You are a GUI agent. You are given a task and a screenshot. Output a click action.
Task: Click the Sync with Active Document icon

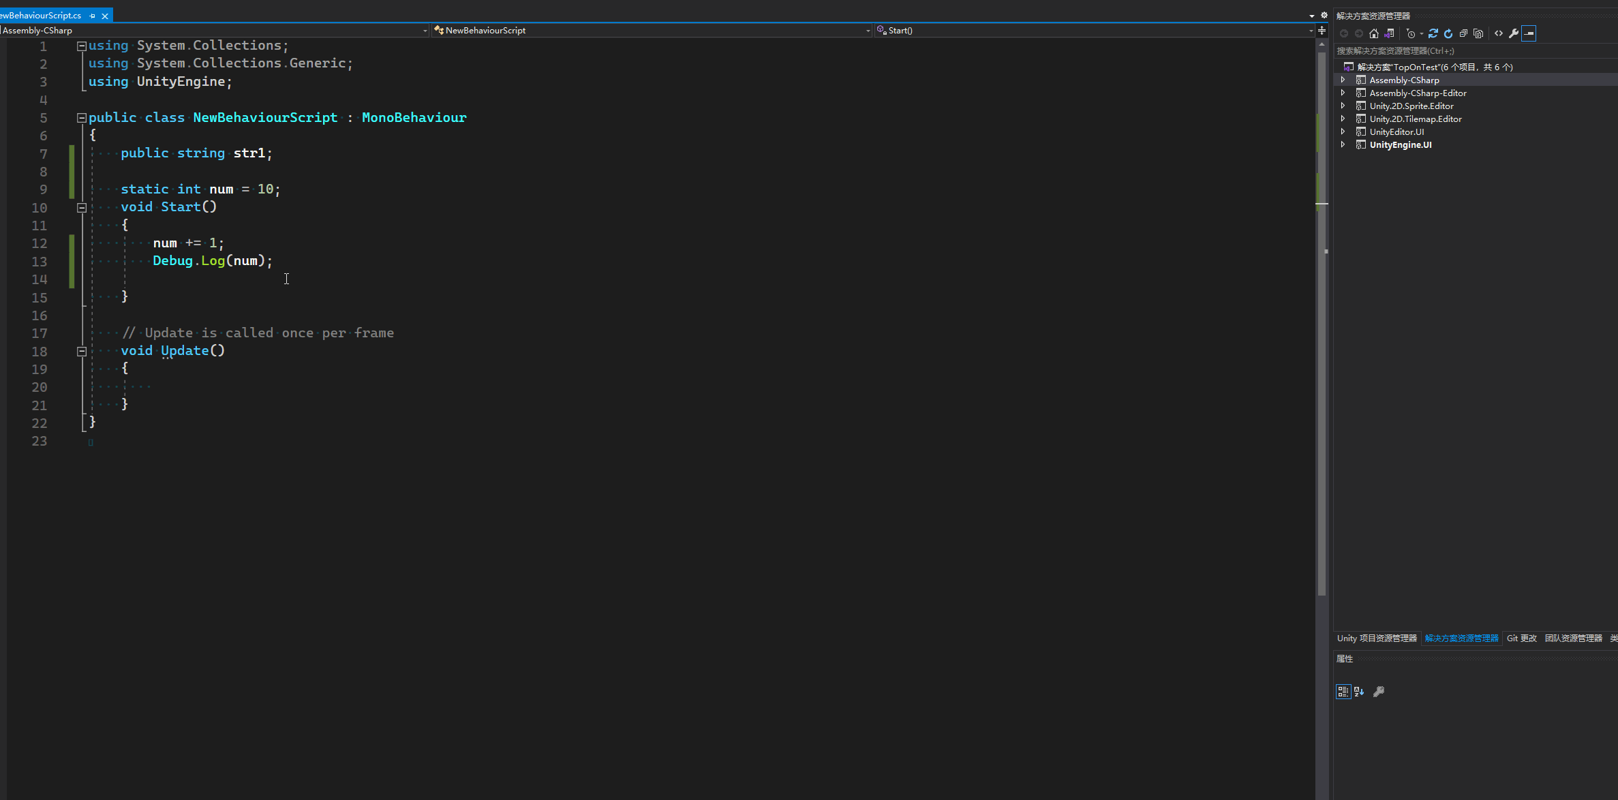click(x=1433, y=33)
